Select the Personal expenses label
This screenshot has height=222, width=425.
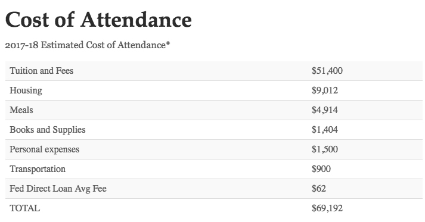point(45,149)
